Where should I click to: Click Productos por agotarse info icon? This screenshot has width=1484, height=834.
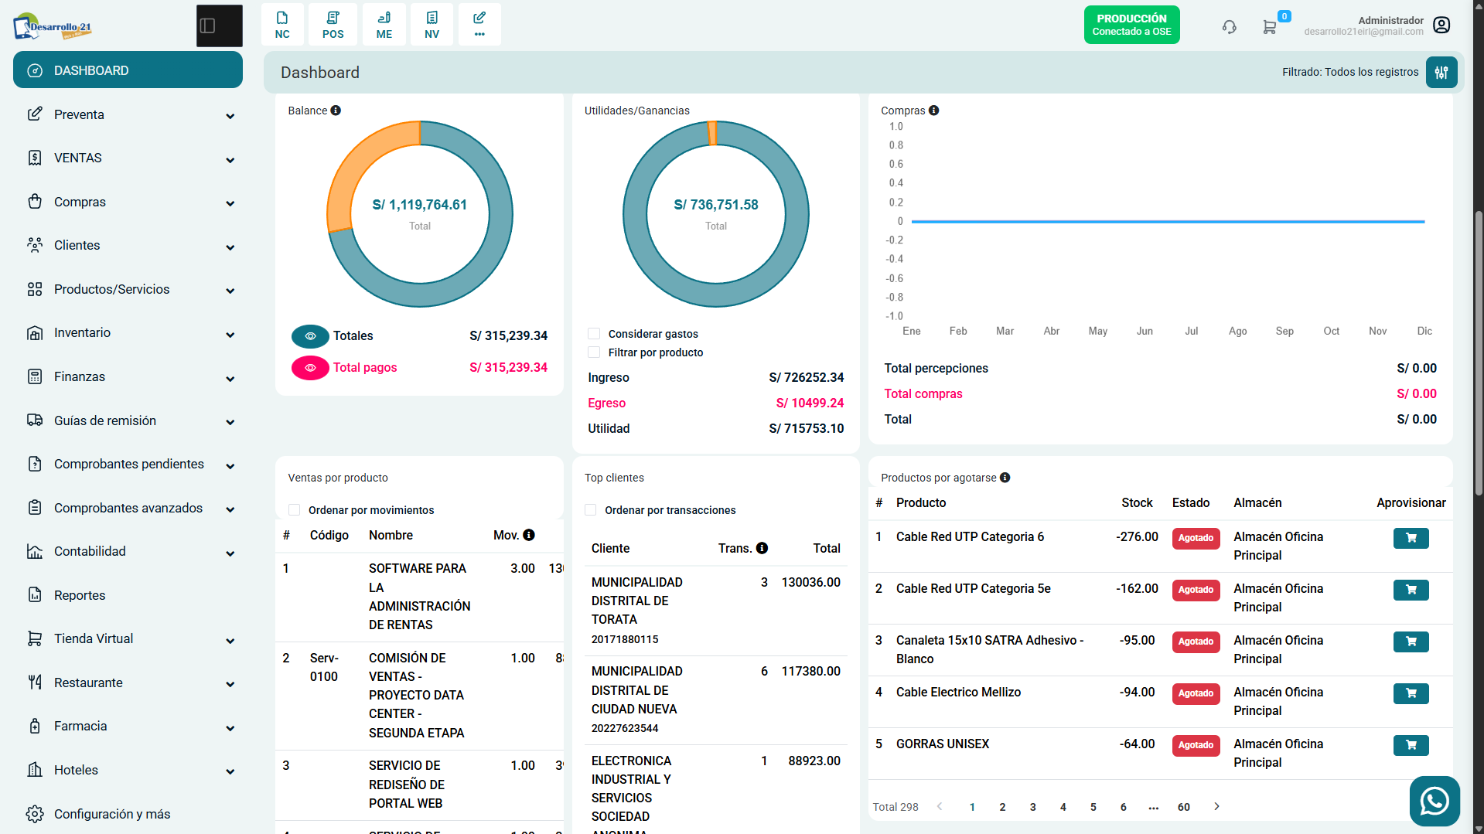point(1005,478)
